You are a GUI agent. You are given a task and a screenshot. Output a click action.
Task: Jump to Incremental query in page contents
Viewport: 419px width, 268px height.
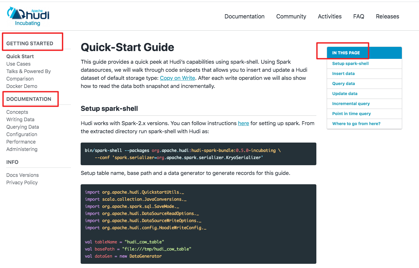pyautogui.click(x=351, y=103)
